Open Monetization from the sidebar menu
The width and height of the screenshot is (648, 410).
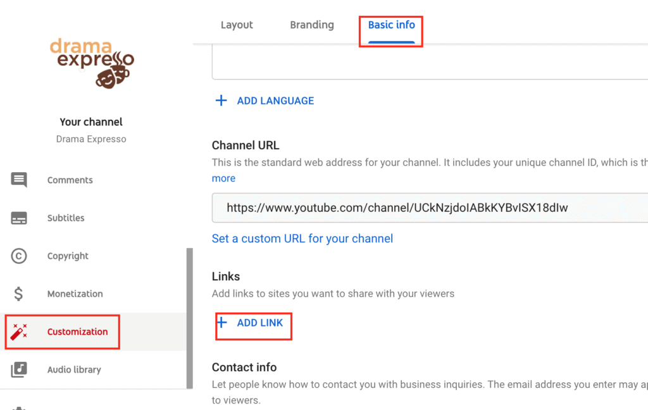click(75, 294)
